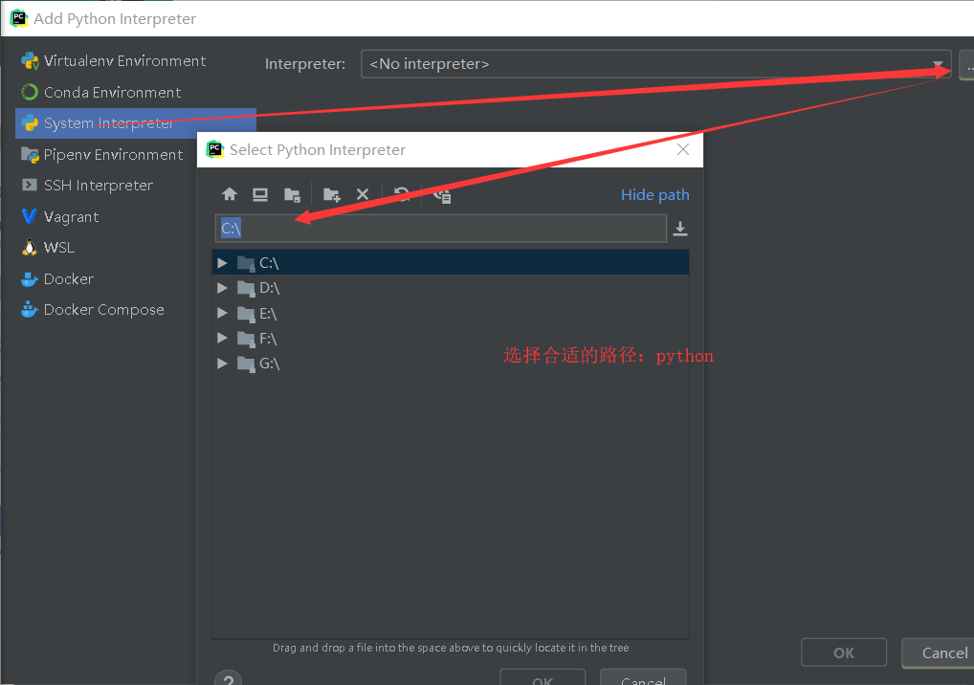Click OK in Add Python Interpreter dialog
This screenshot has height=685, width=974.
click(844, 652)
